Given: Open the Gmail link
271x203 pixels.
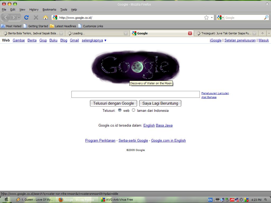Looking at the screenshot, I should point(74,40).
